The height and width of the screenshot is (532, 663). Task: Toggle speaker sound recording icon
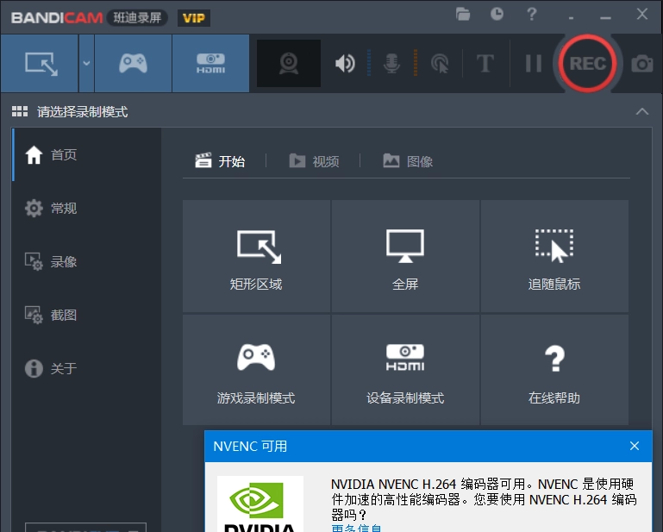345,64
